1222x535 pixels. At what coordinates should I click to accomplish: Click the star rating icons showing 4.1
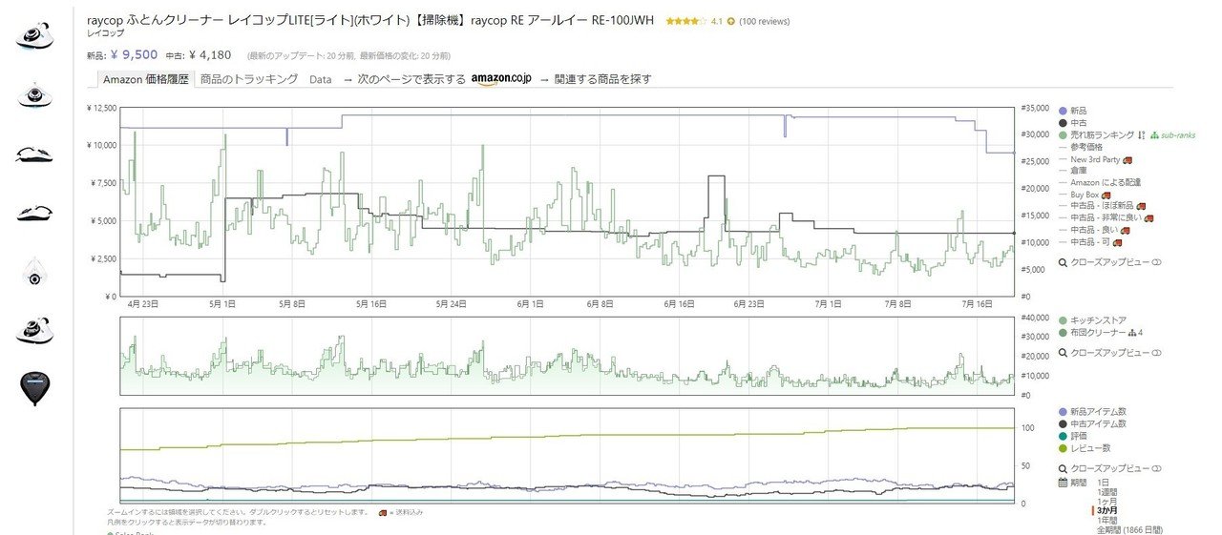[686, 21]
